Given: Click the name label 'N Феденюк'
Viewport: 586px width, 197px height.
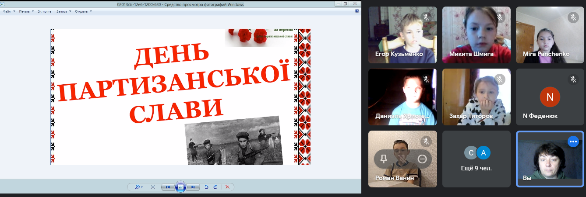Looking at the screenshot, I should pos(540,116).
